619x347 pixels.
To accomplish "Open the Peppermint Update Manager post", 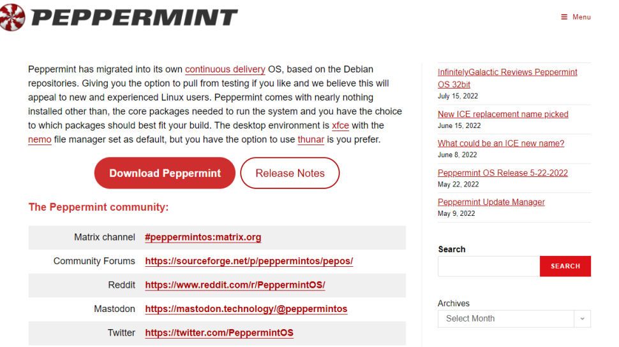I will 491,202.
